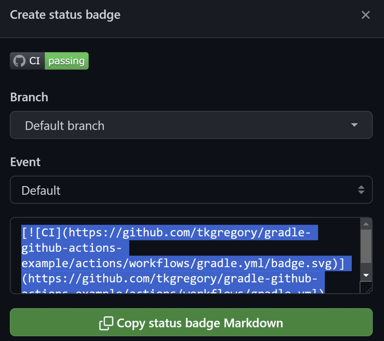The height and width of the screenshot is (341, 384).
Task: Click the Branch field label
Action: pos(29,97)
